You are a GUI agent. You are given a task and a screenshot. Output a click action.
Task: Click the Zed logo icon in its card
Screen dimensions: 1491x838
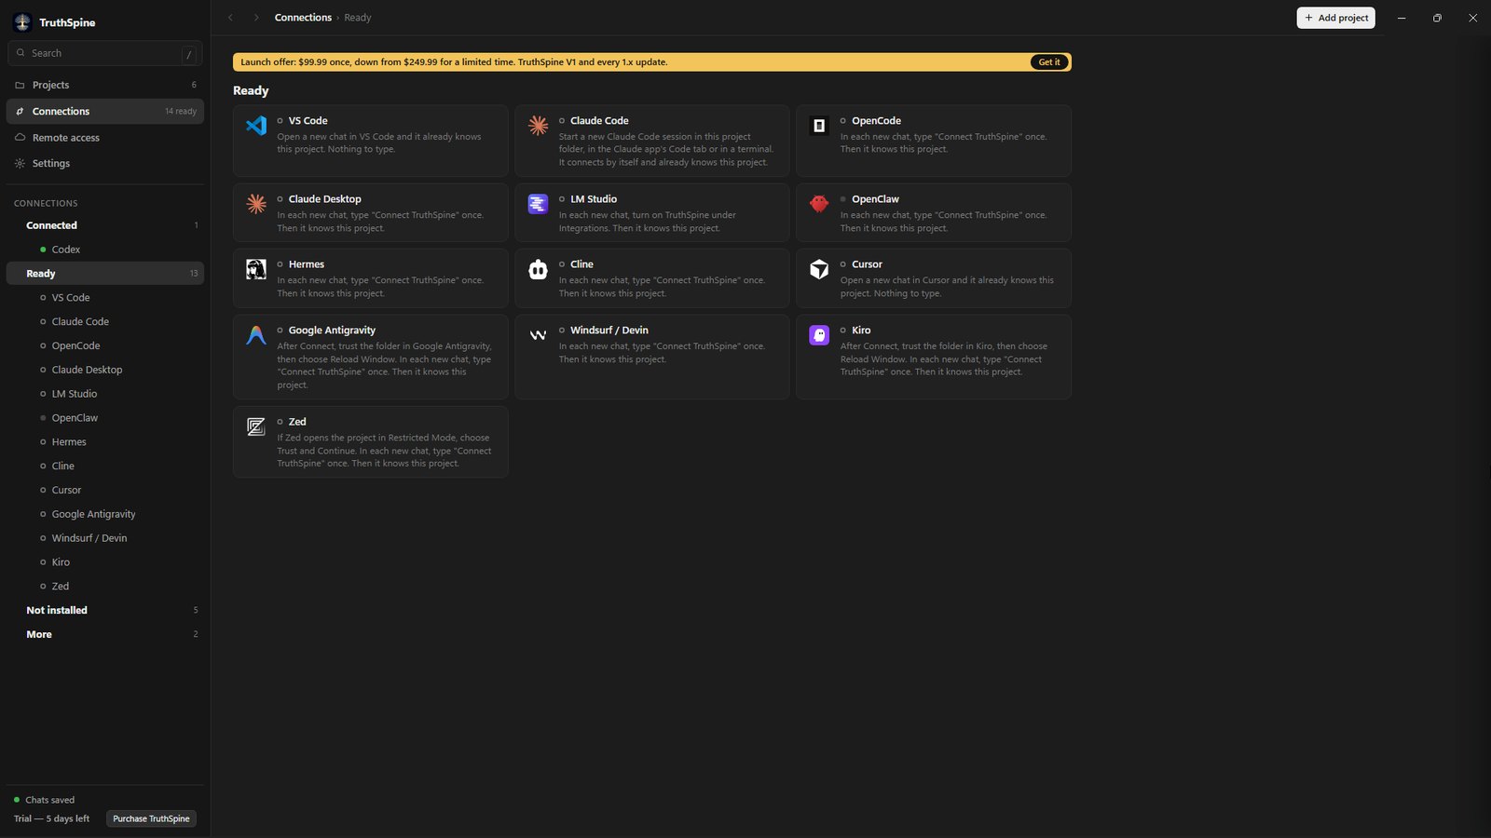click(256, 426)
